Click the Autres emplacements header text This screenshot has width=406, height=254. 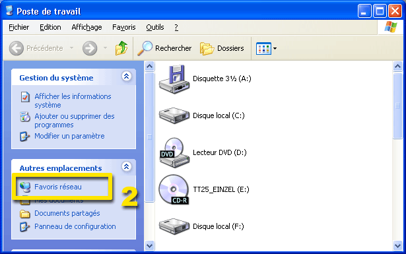tap(61, 168)
